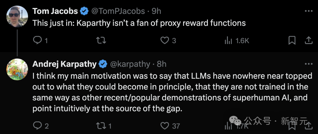Screen dimensions: 318x134
Task: Reply to Tom Jacobs' tweet
Action: [37, 41]
